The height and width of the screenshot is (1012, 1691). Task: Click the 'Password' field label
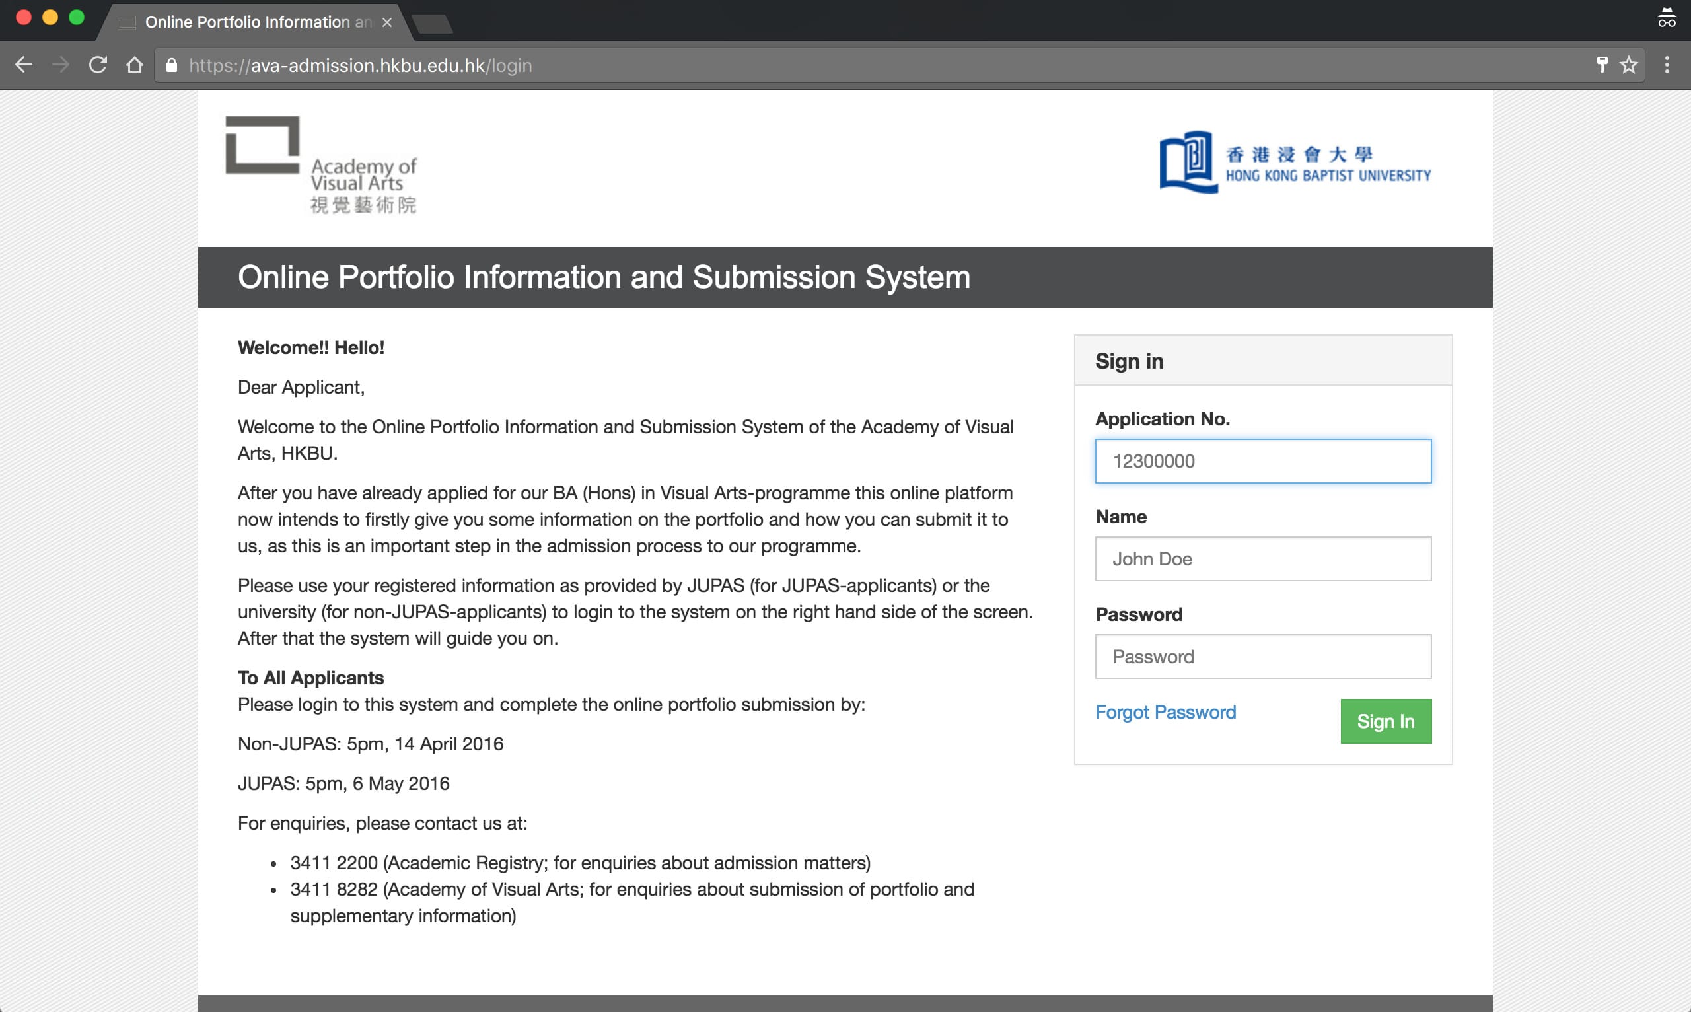click(x=1139, y=614)
